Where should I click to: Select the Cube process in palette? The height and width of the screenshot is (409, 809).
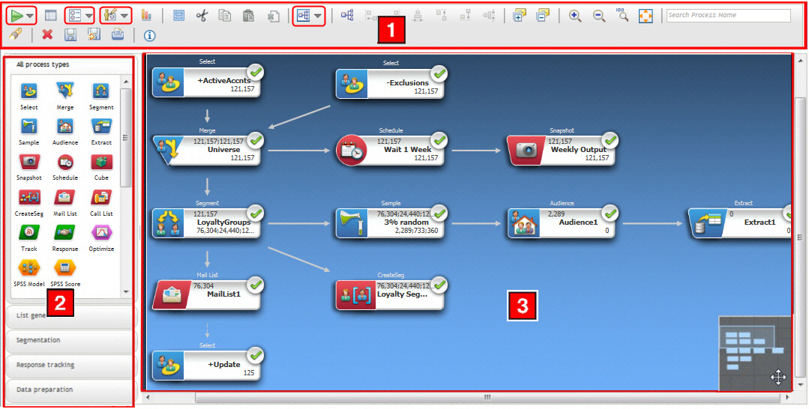[x=101, y=166]
